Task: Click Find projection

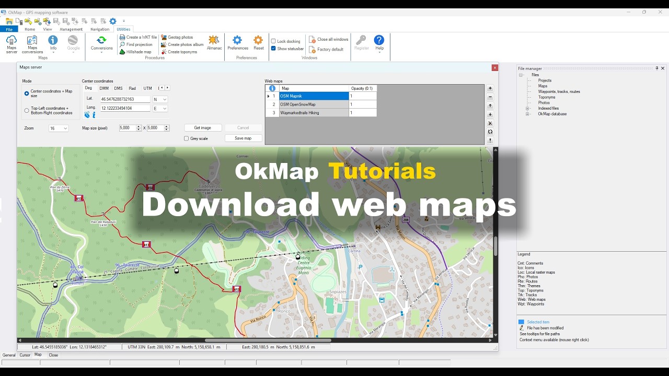Action: point(136,45)
